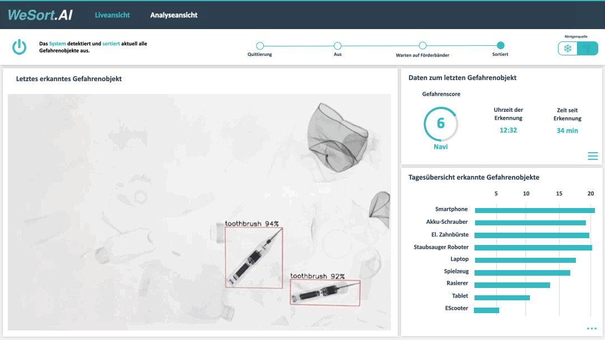
Task: Select the snowflake icon under Röntgenquelle
Action: click(x=568, y=48)
